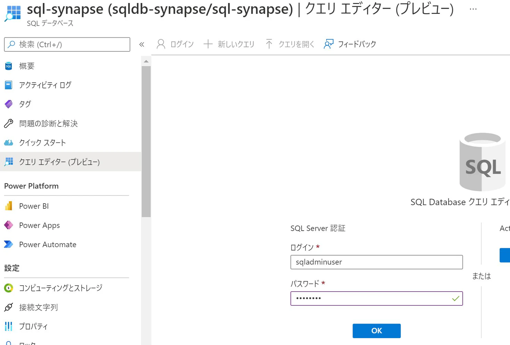Click the sql-synapse page title text
Image resolution: width=510 pixels, height=345 pixels.
pyautogui.click(x=240, y=9)
